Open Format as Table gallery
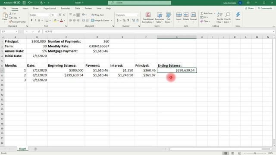 pos(160,18)
